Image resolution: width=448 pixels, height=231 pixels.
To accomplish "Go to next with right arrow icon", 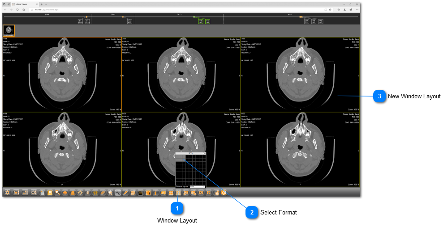I will pos(209,193).
